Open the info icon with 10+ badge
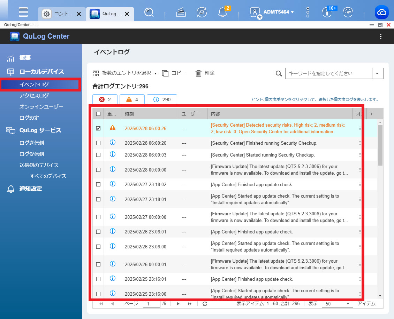Image resolution: width=394 pixels, height=319 pixels. pos(328,12)
